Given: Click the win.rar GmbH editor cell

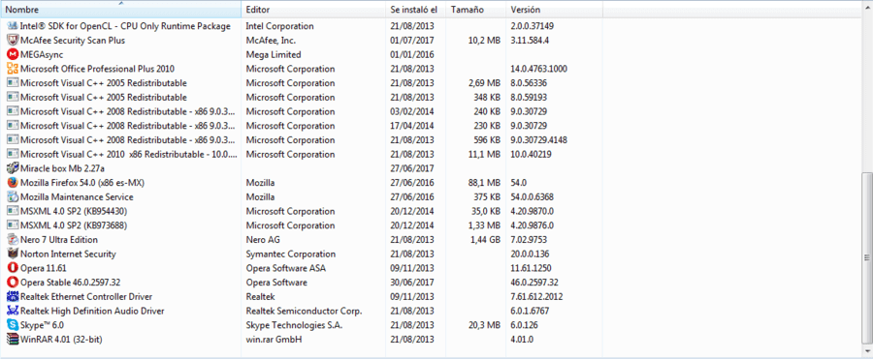Looking at the screenshot, I should pos(274,340).
